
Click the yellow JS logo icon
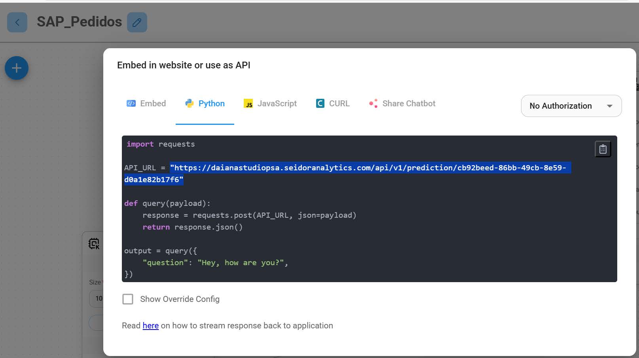(248, 104)
